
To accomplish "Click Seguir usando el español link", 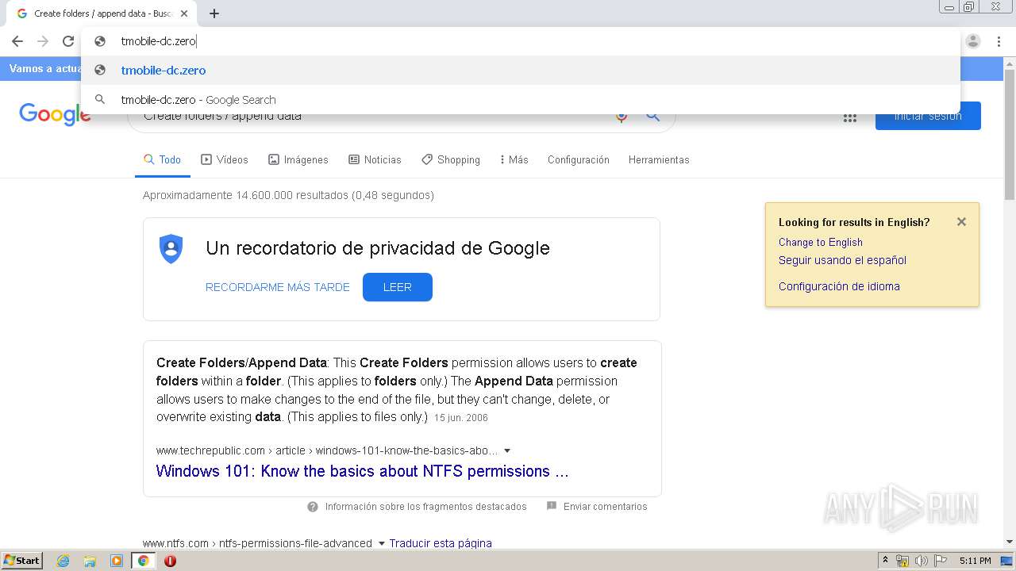I will 842,260.
